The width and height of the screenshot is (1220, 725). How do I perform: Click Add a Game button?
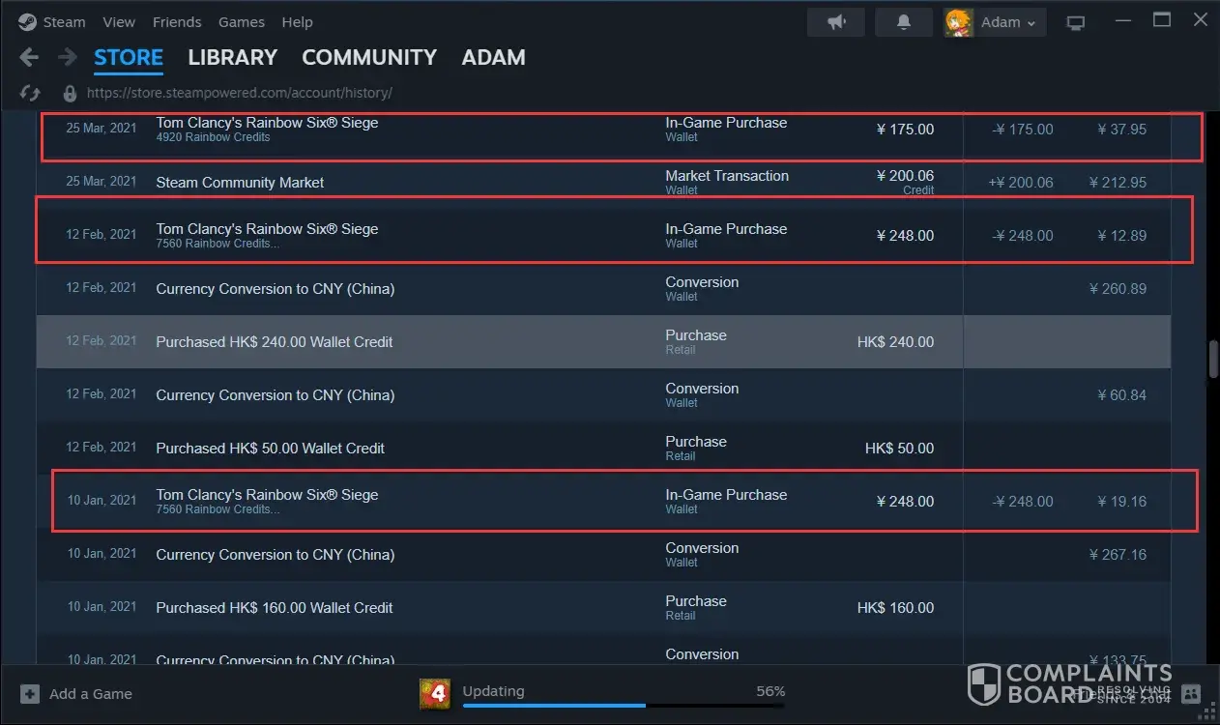coord(77,694)
